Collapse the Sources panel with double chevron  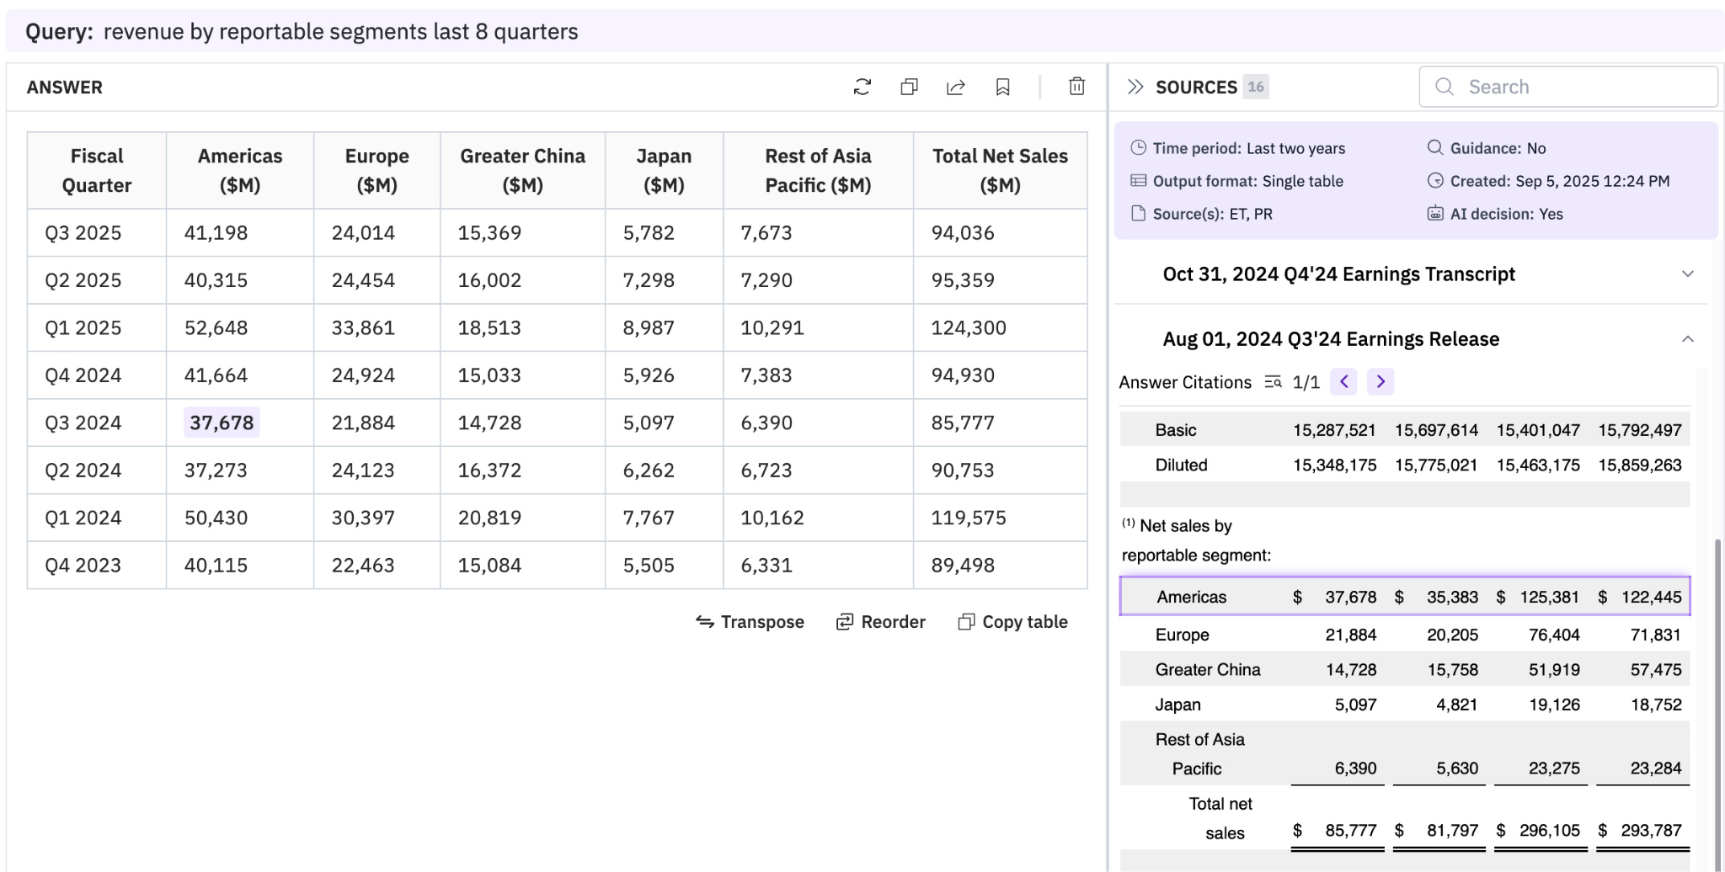click(x=1135, y=87)
